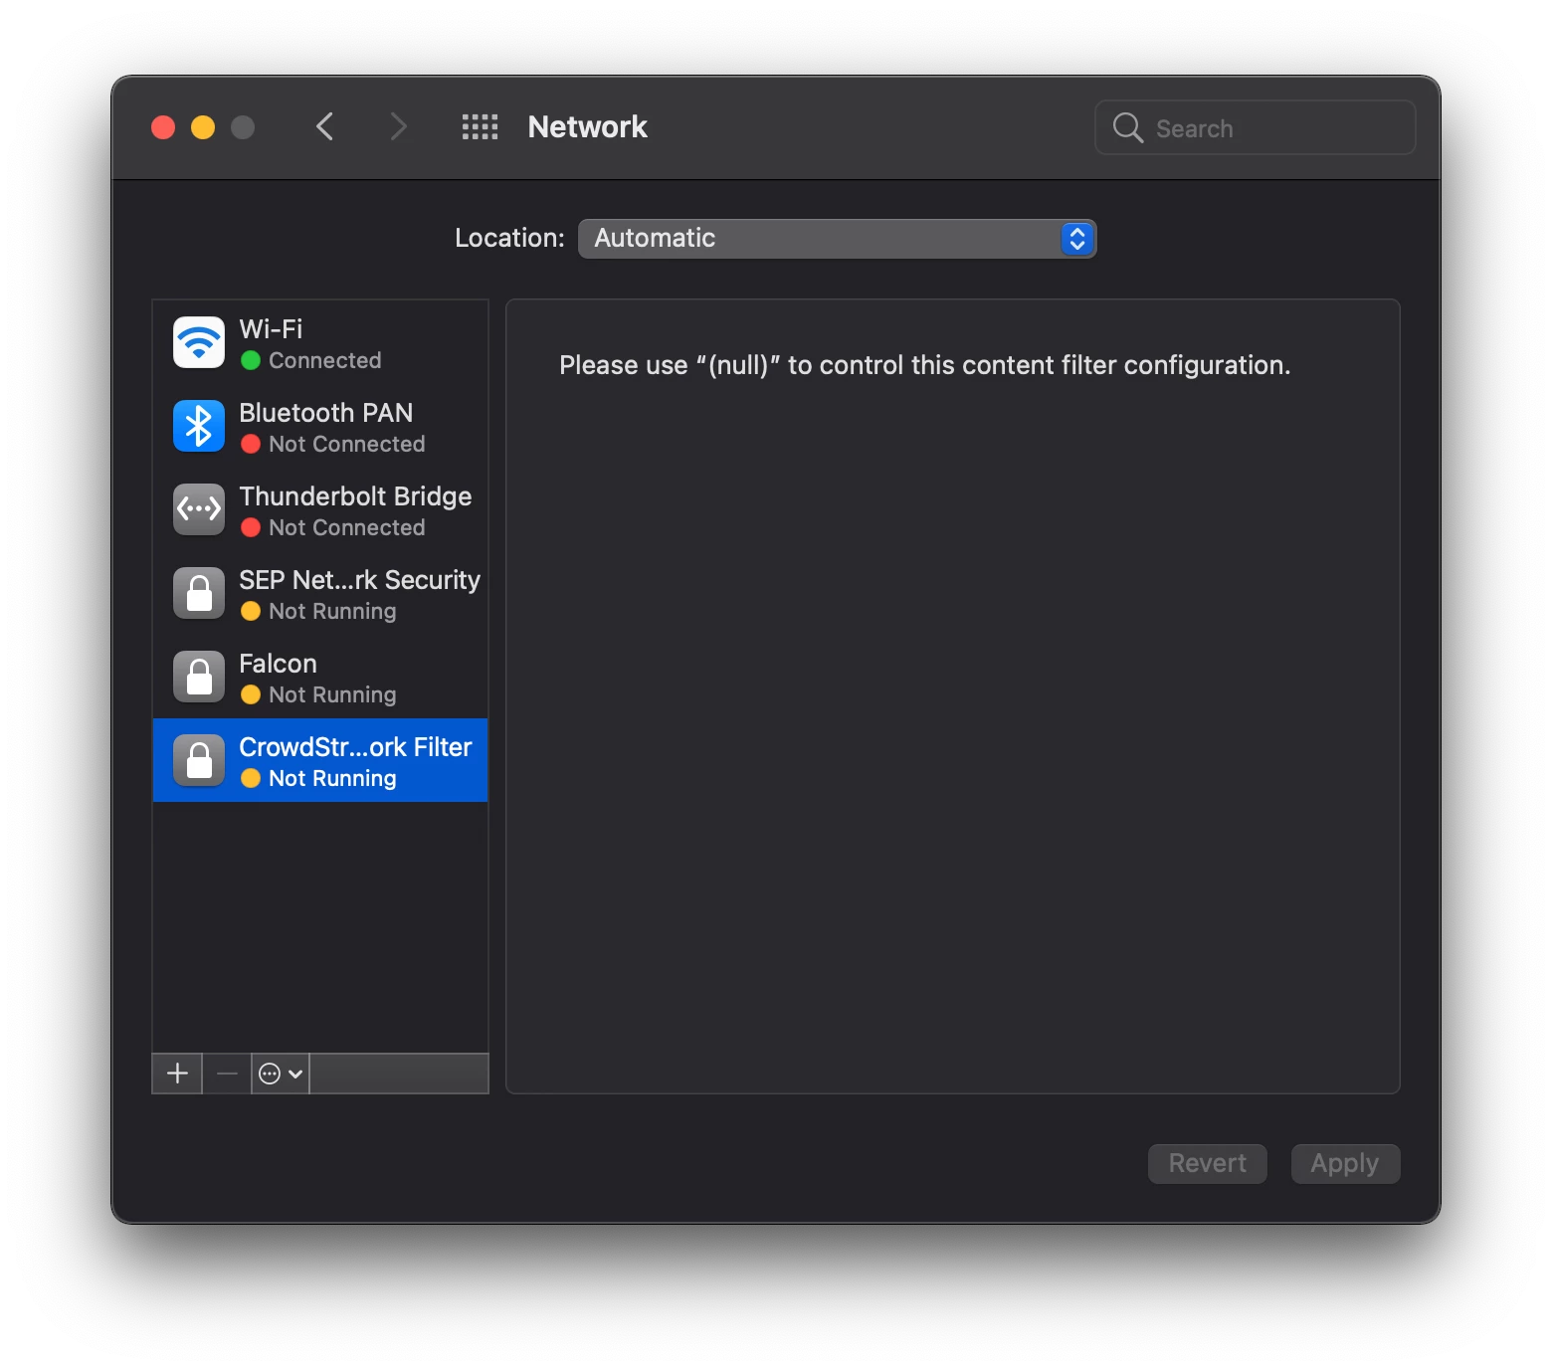Screen dimensions: 1552x1371
Task: Select the Falcon lock icon
Action: point(199,677)
